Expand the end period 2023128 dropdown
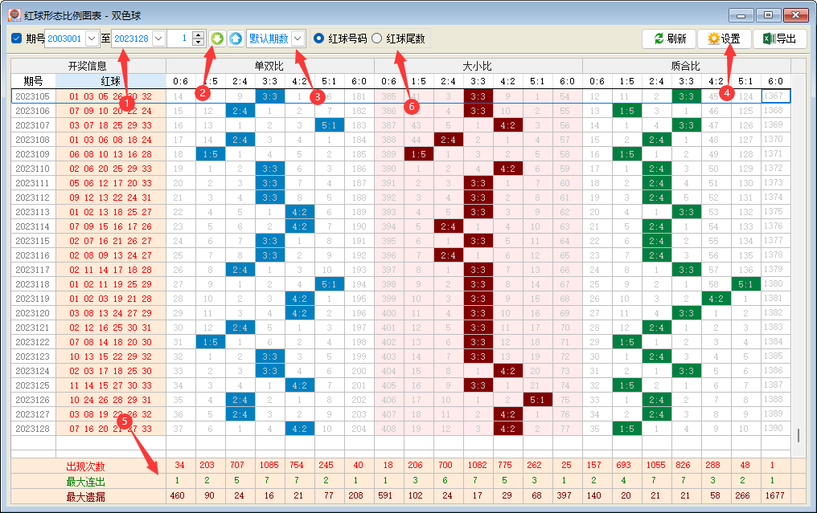The height and width of the screenshot is (513, 817). pyautogui.click(x=158, y=39)
